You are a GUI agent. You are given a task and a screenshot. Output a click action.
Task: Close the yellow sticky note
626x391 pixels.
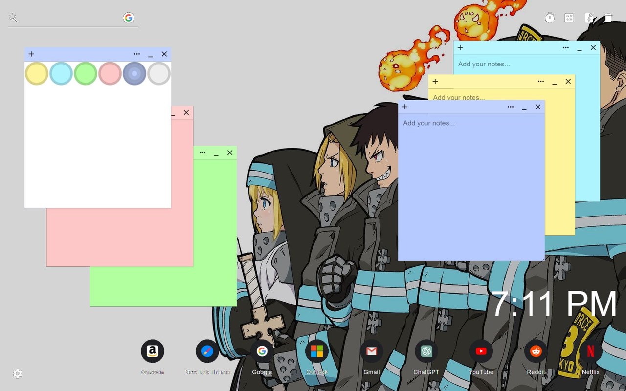click(568, 82)
